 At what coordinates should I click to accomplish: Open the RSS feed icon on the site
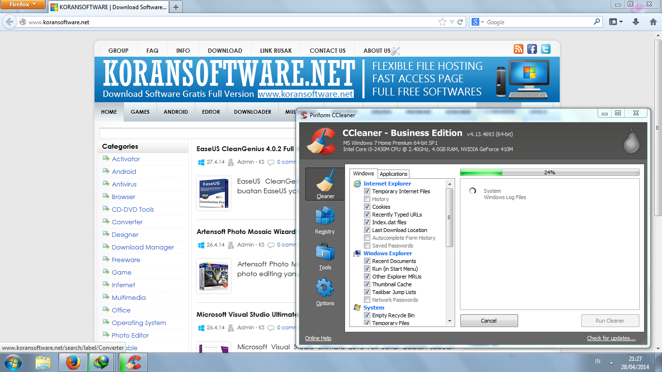coord(519,49)
